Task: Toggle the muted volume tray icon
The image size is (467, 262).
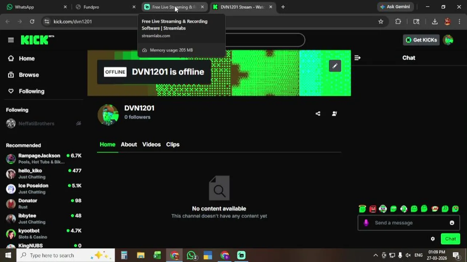Action: [408, 255]
